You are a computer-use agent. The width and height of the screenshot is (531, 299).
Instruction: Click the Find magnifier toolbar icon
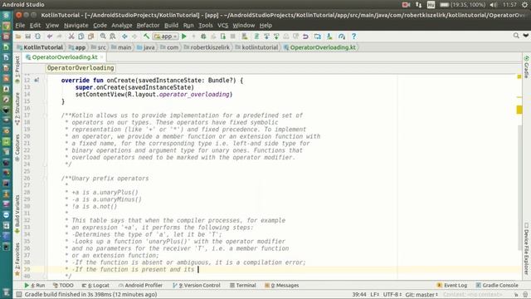[103, 37]
